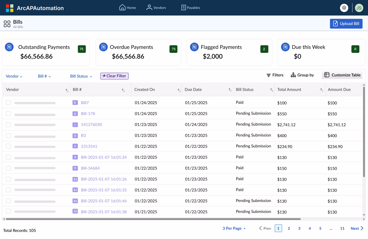The width and height of the screenshot is (368, 239).
Task: Open Payables in the top navigation
Action: [191, 7]
